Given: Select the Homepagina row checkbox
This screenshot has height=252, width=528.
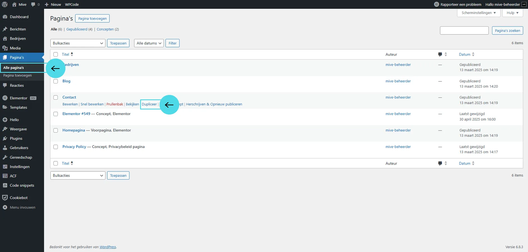Looking at the screenshot, I should [x=56, y=130].
